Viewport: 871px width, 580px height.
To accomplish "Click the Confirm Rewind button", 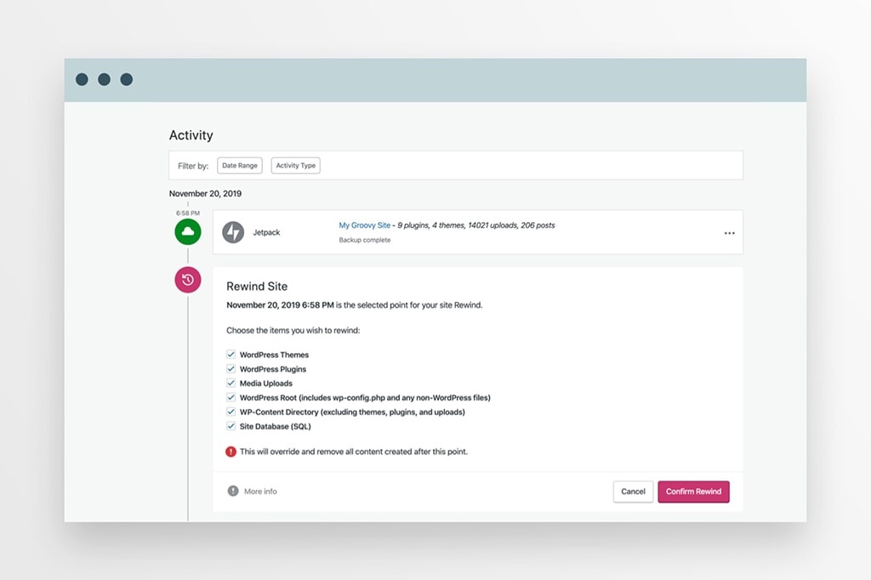I will 693,492.
